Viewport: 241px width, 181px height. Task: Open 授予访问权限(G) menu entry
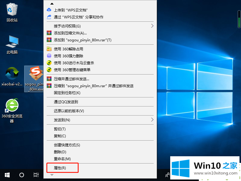tap(100, 26)
